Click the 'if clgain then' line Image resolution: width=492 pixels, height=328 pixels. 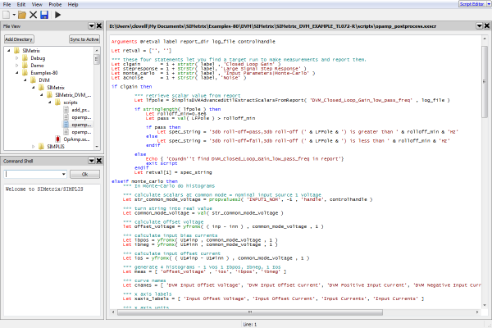(131, 87)
